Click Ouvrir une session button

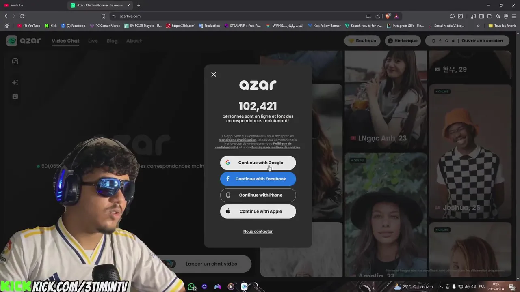[x=468, y=41]
